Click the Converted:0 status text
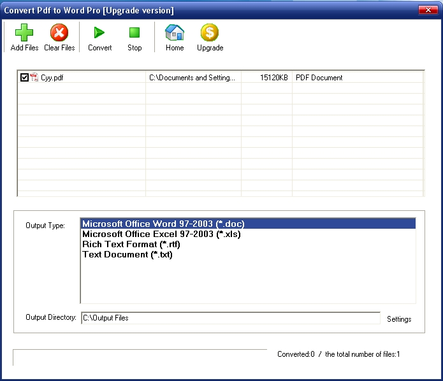443x381 pixels. [x=296, y=354]
